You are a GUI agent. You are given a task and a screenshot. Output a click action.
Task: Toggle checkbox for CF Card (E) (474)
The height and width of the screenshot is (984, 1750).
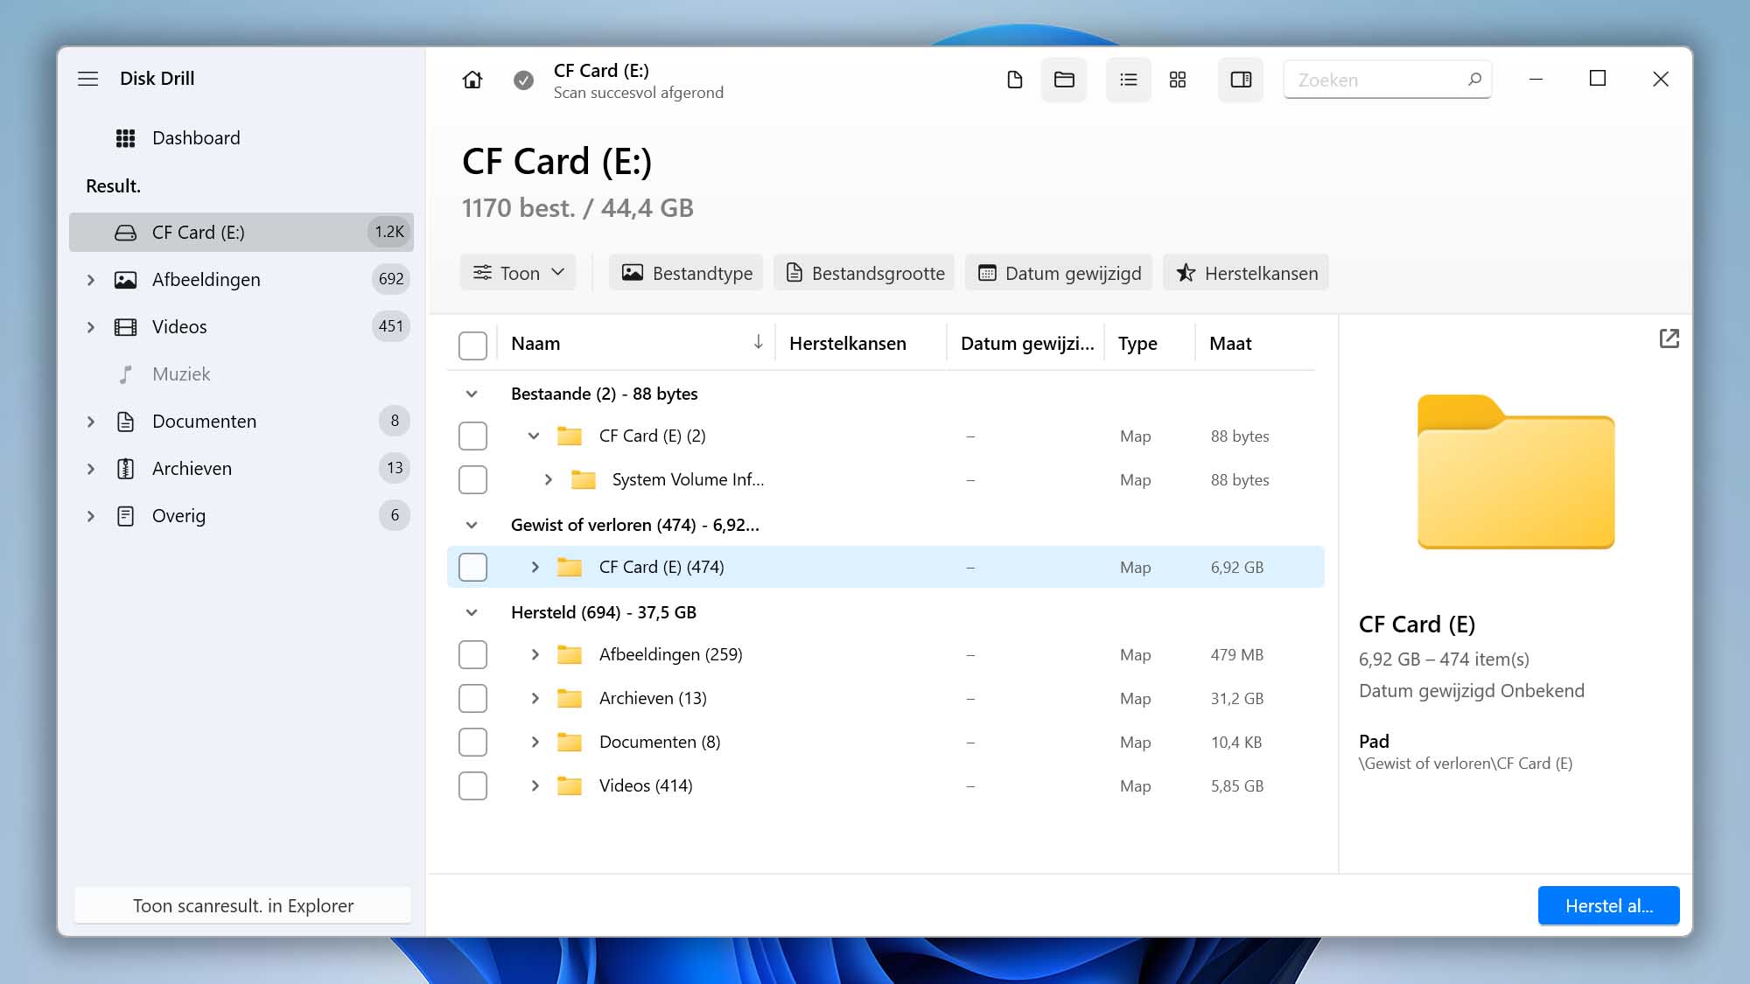click(472, 566)
